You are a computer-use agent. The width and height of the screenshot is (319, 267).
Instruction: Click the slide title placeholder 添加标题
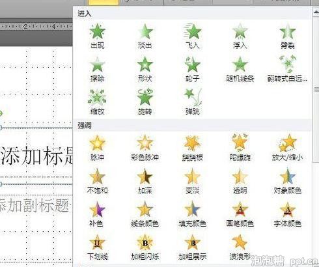37,156
